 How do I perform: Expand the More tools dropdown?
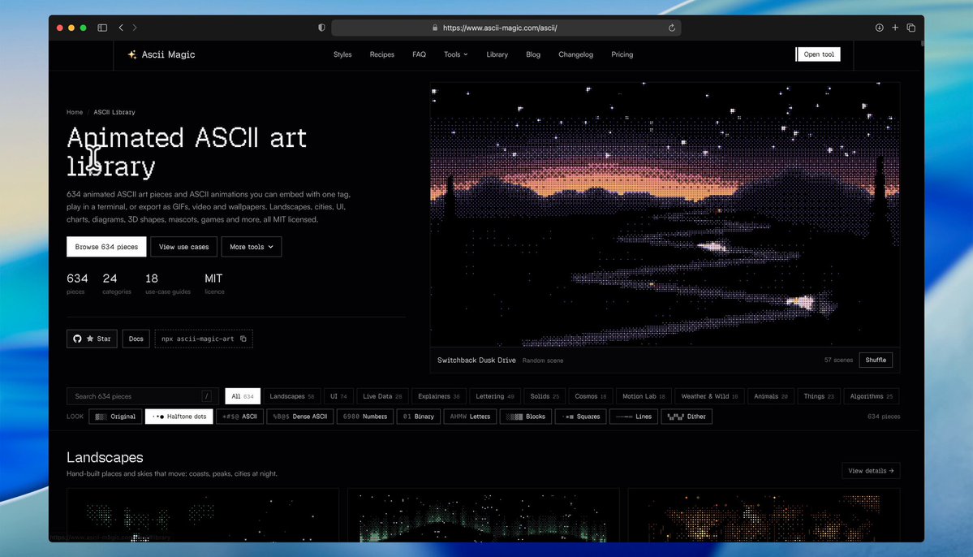[252, 247]
